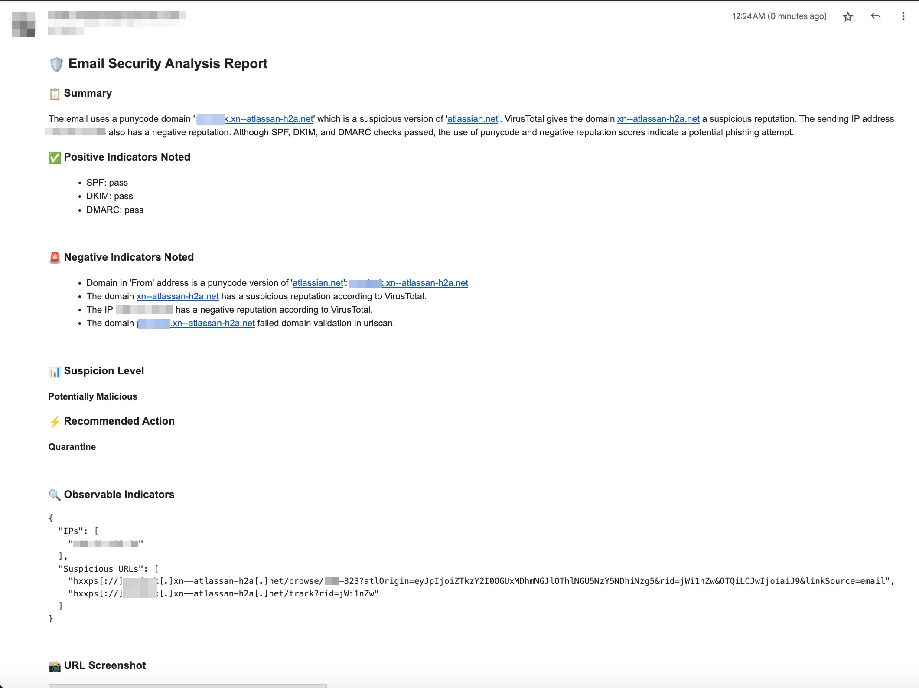
Task: Open punycode From-address domain link in first bullet
Action: pyautogui.click(x=408, y=283)
